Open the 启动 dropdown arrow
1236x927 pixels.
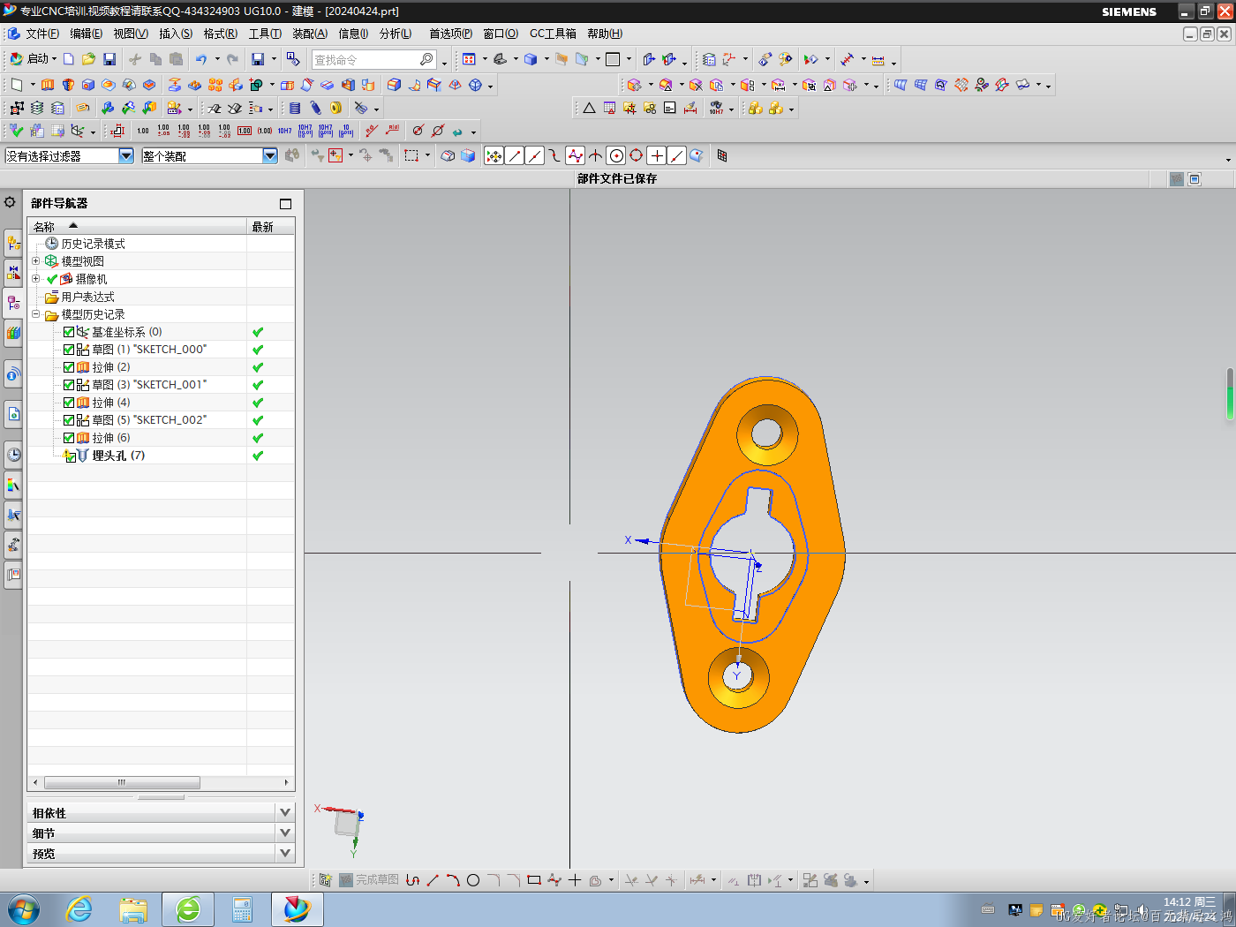click(55, 59)
